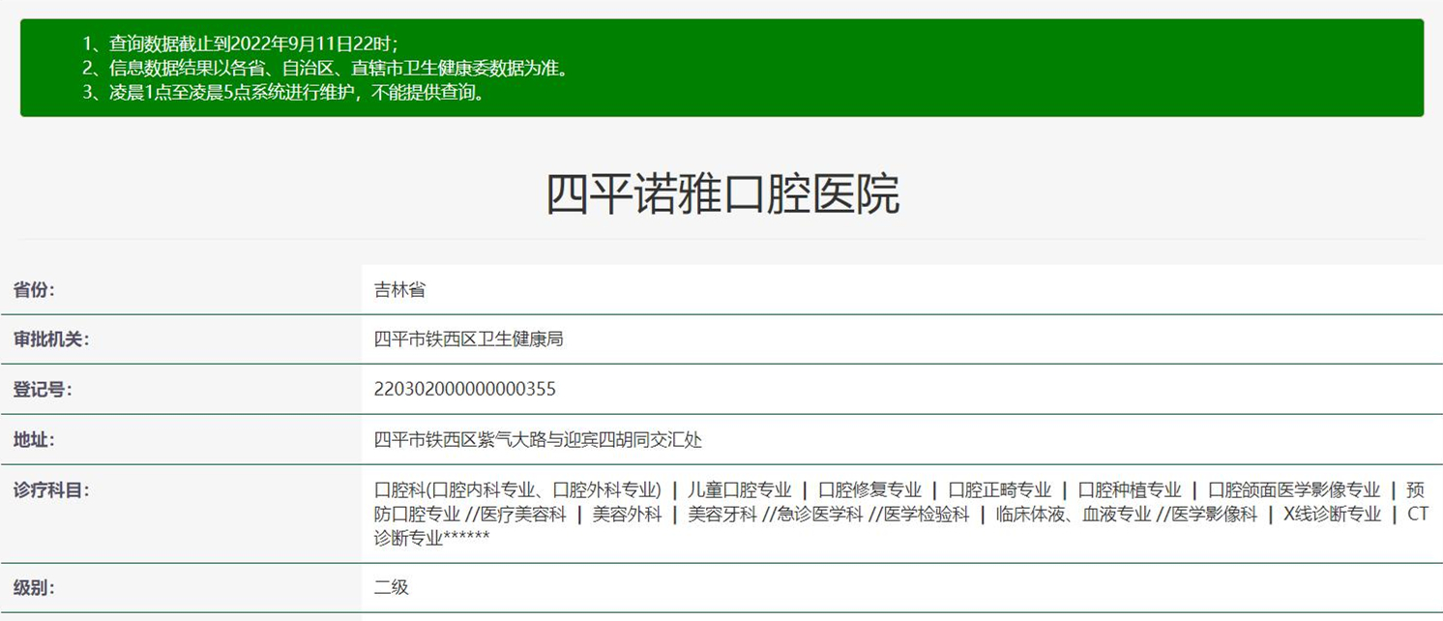This screenshot has width=1443, height=621.
Task: Select the address 四平市铁西区紫气大路与迎宾四胡同交汇处
Action: point(538,440)
